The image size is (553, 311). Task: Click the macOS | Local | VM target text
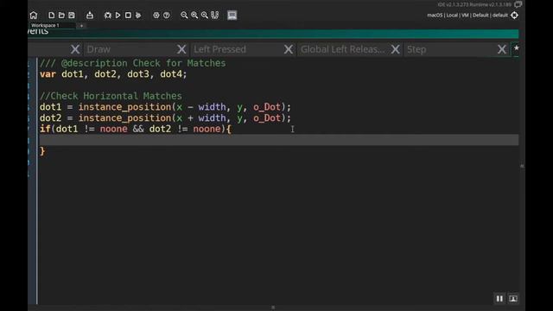(467, 16)
